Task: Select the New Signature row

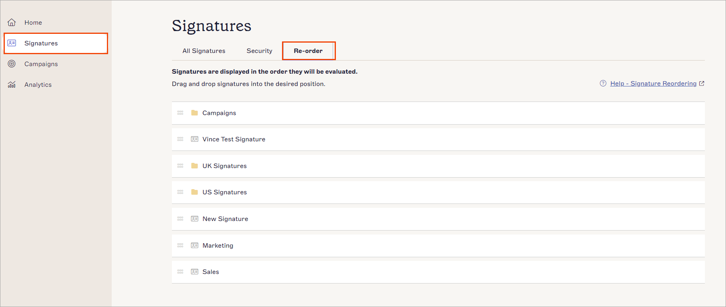Action: tap(225, 219)
